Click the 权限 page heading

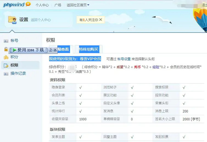click(x=51, y=40)
